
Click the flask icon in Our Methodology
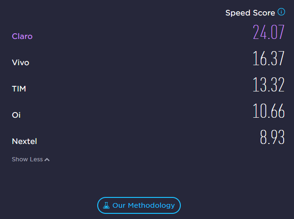[106, 205]
